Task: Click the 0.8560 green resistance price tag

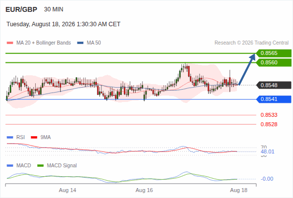Action: (274, 62)
